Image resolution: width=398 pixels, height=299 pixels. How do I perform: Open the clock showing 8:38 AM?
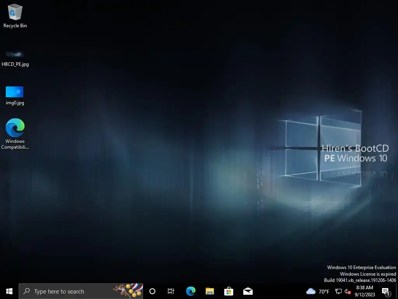tap(365, 291)
